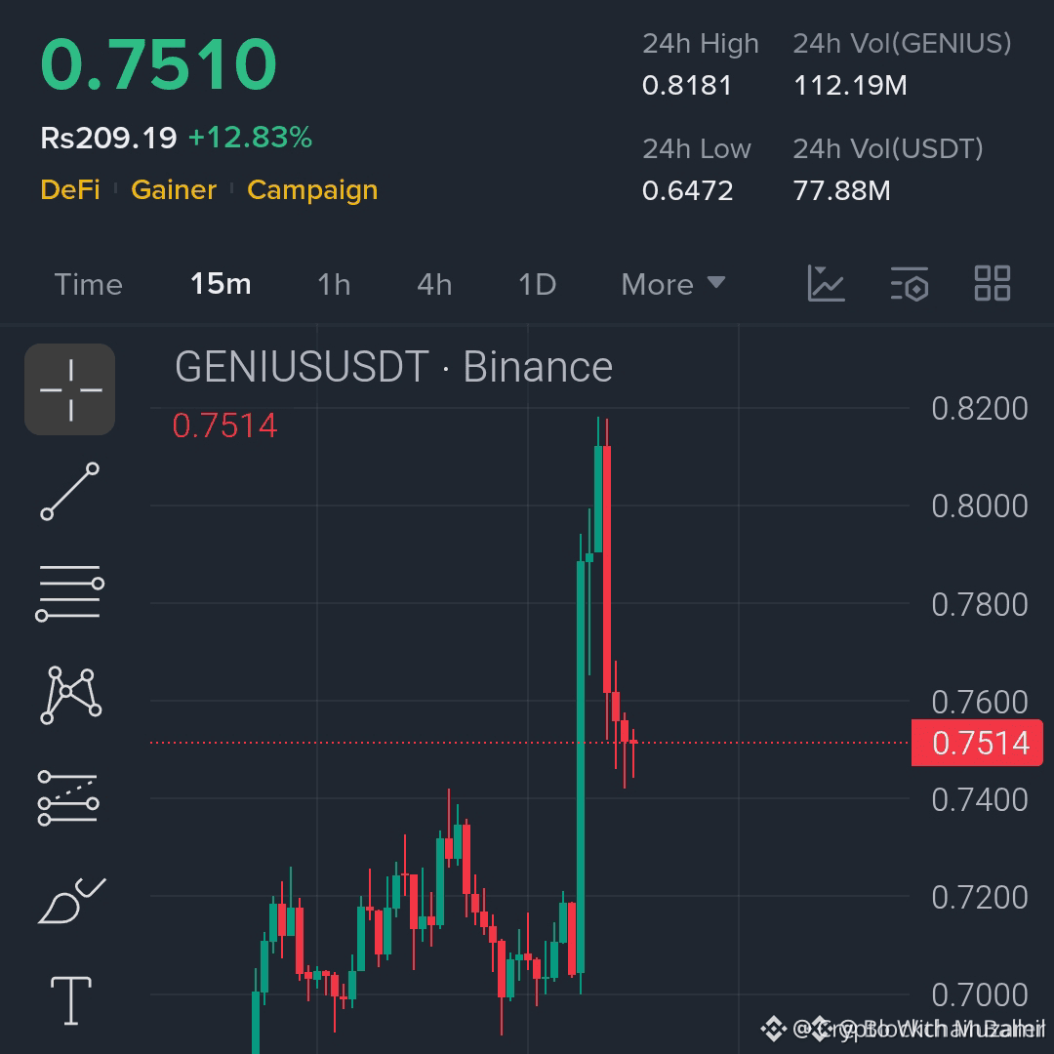Open the Gainer tag
Image resolution: width=1054 pixels, height=1054 pixels.
point(174,189)
